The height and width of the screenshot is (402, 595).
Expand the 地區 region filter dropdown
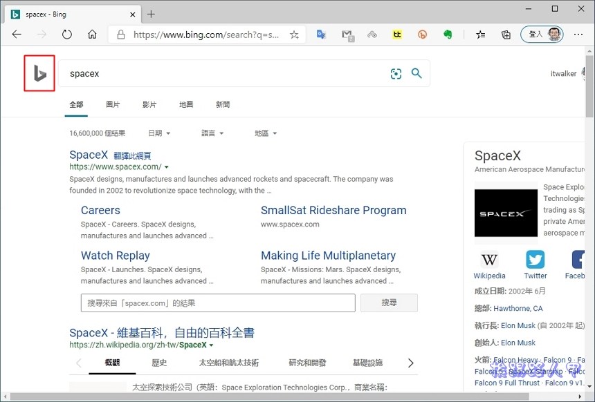click(265, 133)
